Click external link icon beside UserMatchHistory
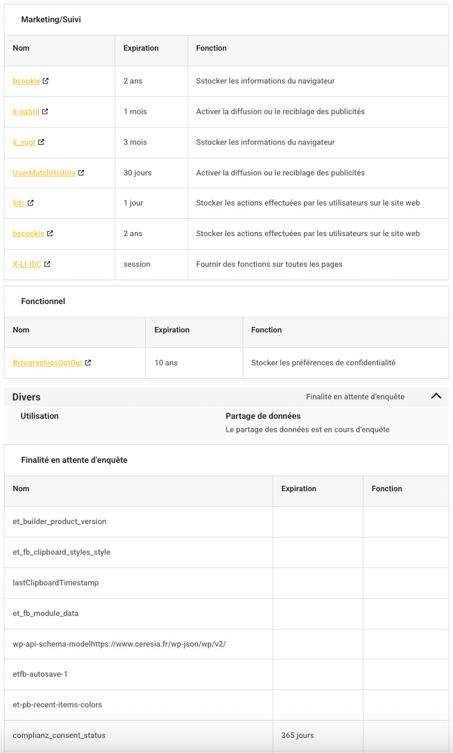 (81, 173)
